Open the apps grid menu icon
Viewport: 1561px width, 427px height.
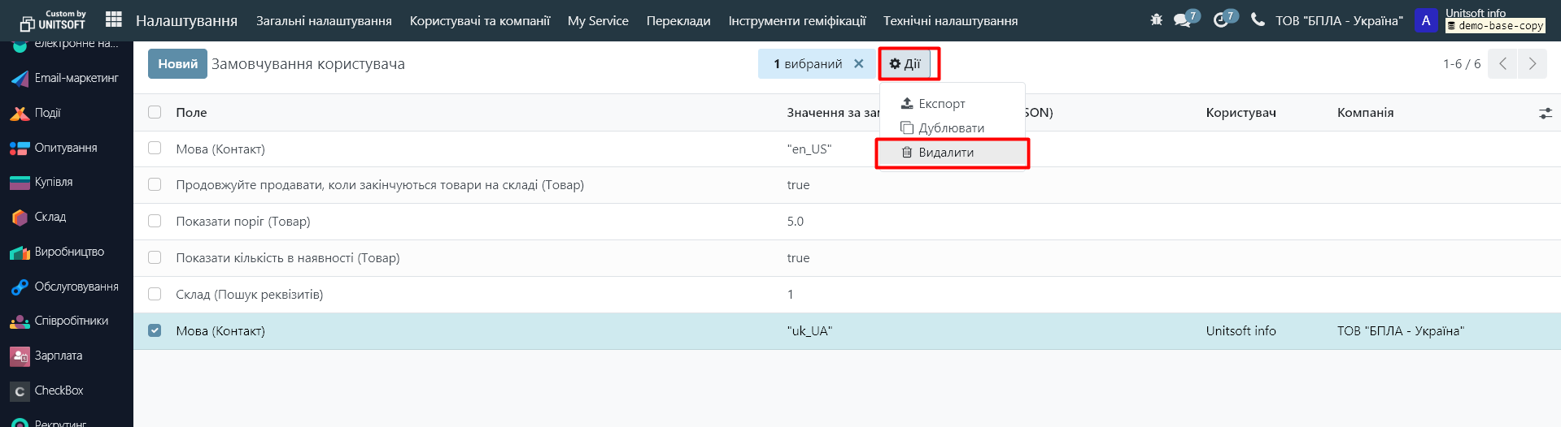coord(114,19)
